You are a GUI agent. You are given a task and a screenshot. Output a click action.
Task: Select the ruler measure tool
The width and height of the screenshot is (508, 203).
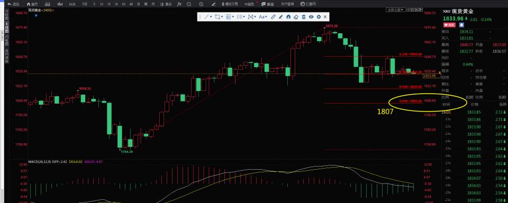tap(273, 17)
